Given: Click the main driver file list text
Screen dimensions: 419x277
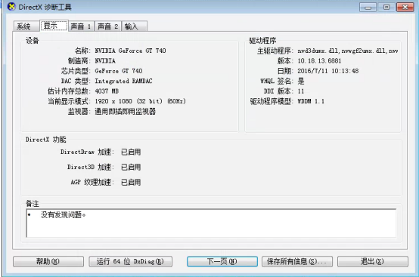Looking at the screenshot, I should click(x=348, y=51).
